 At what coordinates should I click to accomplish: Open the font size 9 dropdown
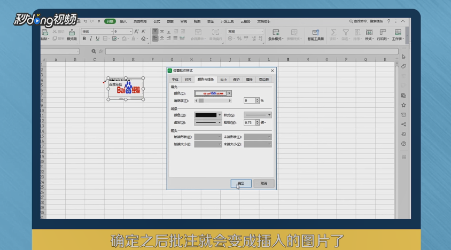(130, 32)
